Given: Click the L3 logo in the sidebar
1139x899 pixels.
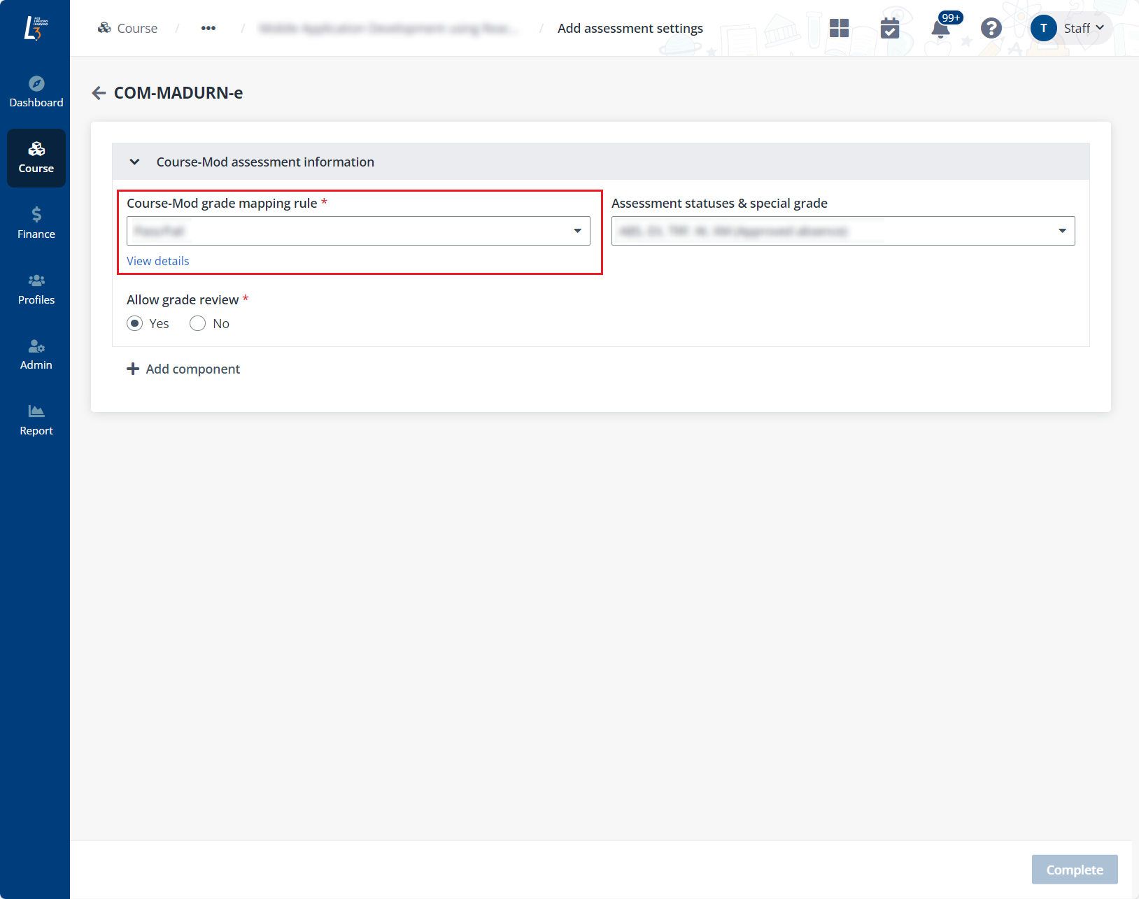Looking at the screenshot, I should [35, 28].
